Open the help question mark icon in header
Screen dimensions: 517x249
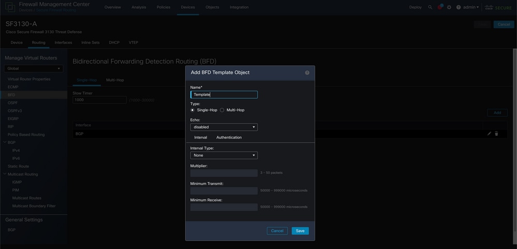tap(459, 7)
